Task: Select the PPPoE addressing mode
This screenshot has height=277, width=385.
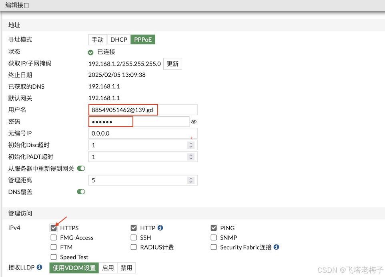Action: 143,40
